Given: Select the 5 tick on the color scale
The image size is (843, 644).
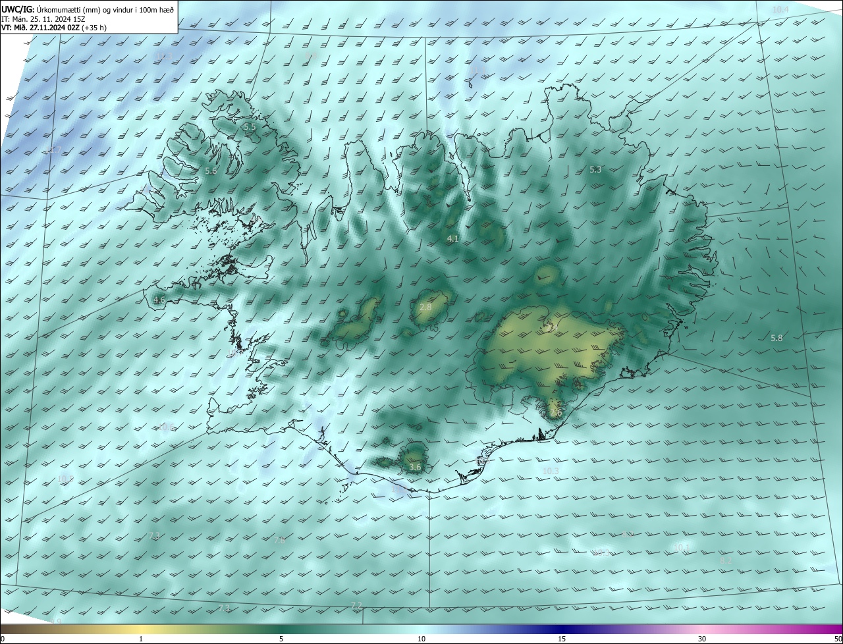Looking at the screenshot, I should 281,639.
